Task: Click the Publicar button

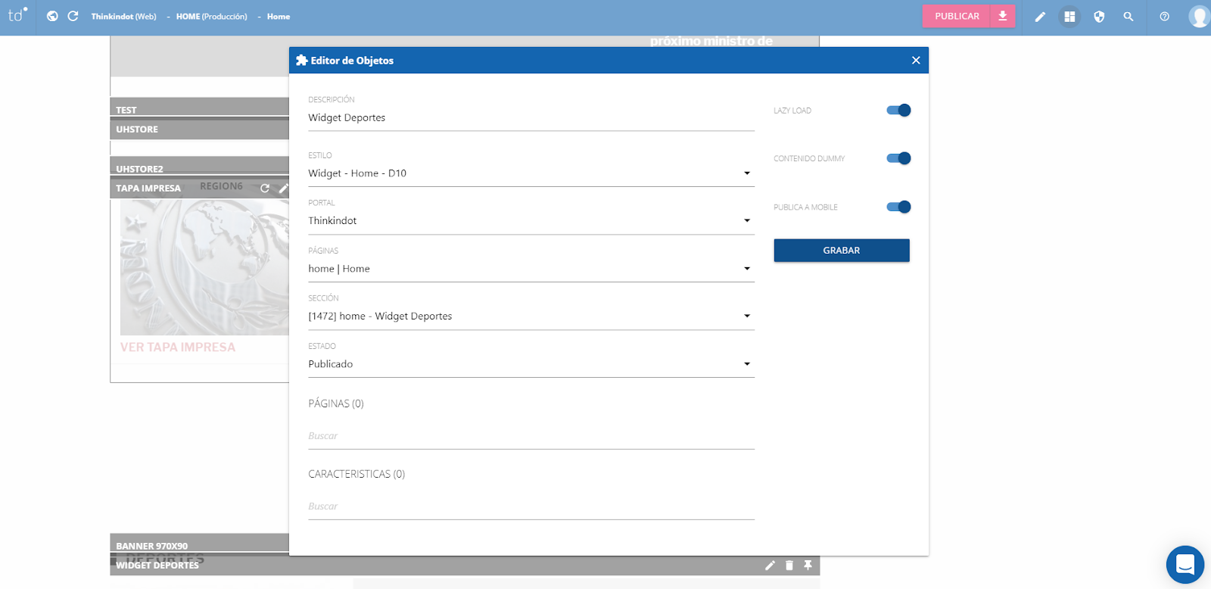Action: [x=957, y=16]
